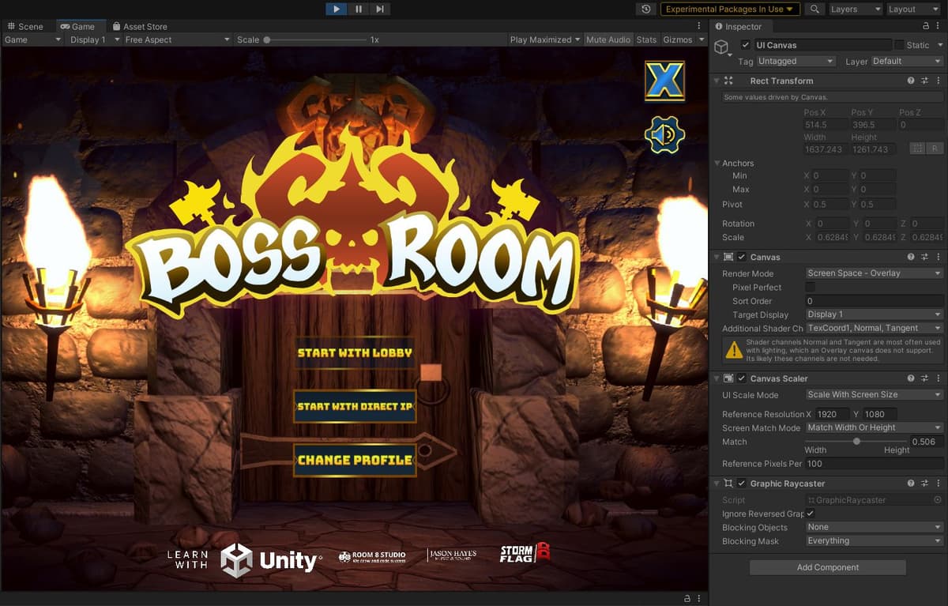Click the X quit icon in the Game view
This screenshot has width=948, height=606.
(x=664, y=79)
